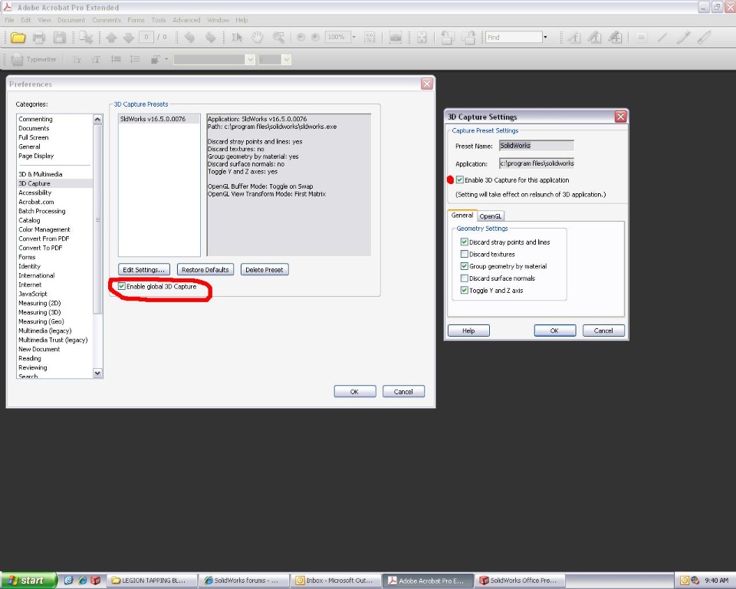This screenshot has width=736, height=589.
Task: Click the Next Page down arrow
Action: coord(129,38)
